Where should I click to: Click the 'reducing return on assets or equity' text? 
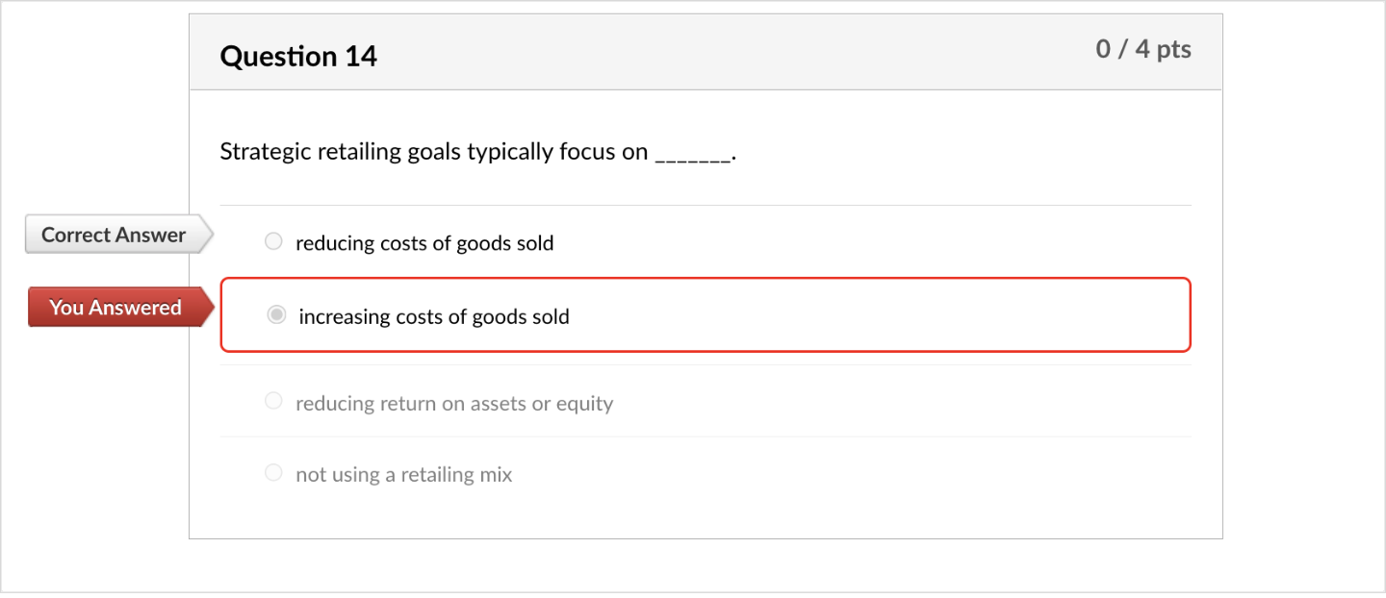(x=454, y=403)
